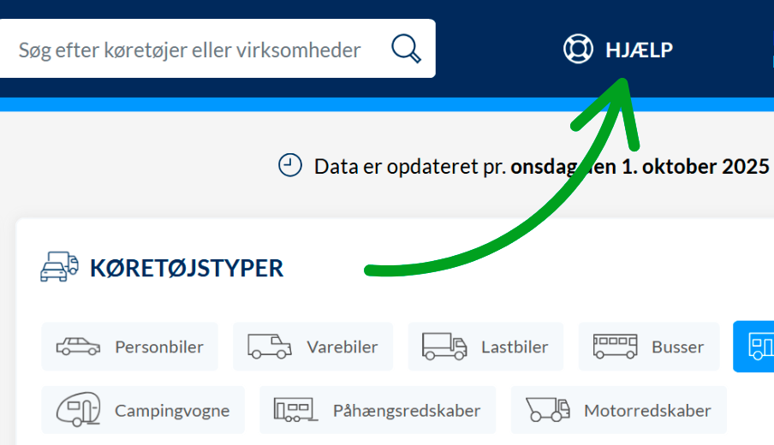The image size is (774, 445).
Task: Click the van icon on Varebiler
Action: (269, 347)
